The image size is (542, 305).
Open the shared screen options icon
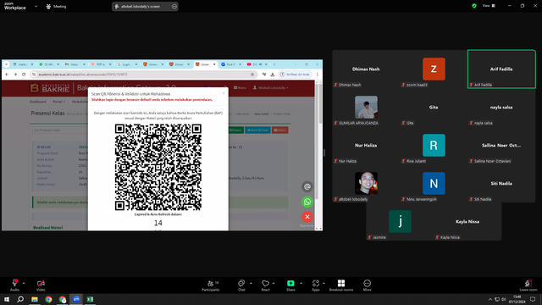(x=174, y=6)
